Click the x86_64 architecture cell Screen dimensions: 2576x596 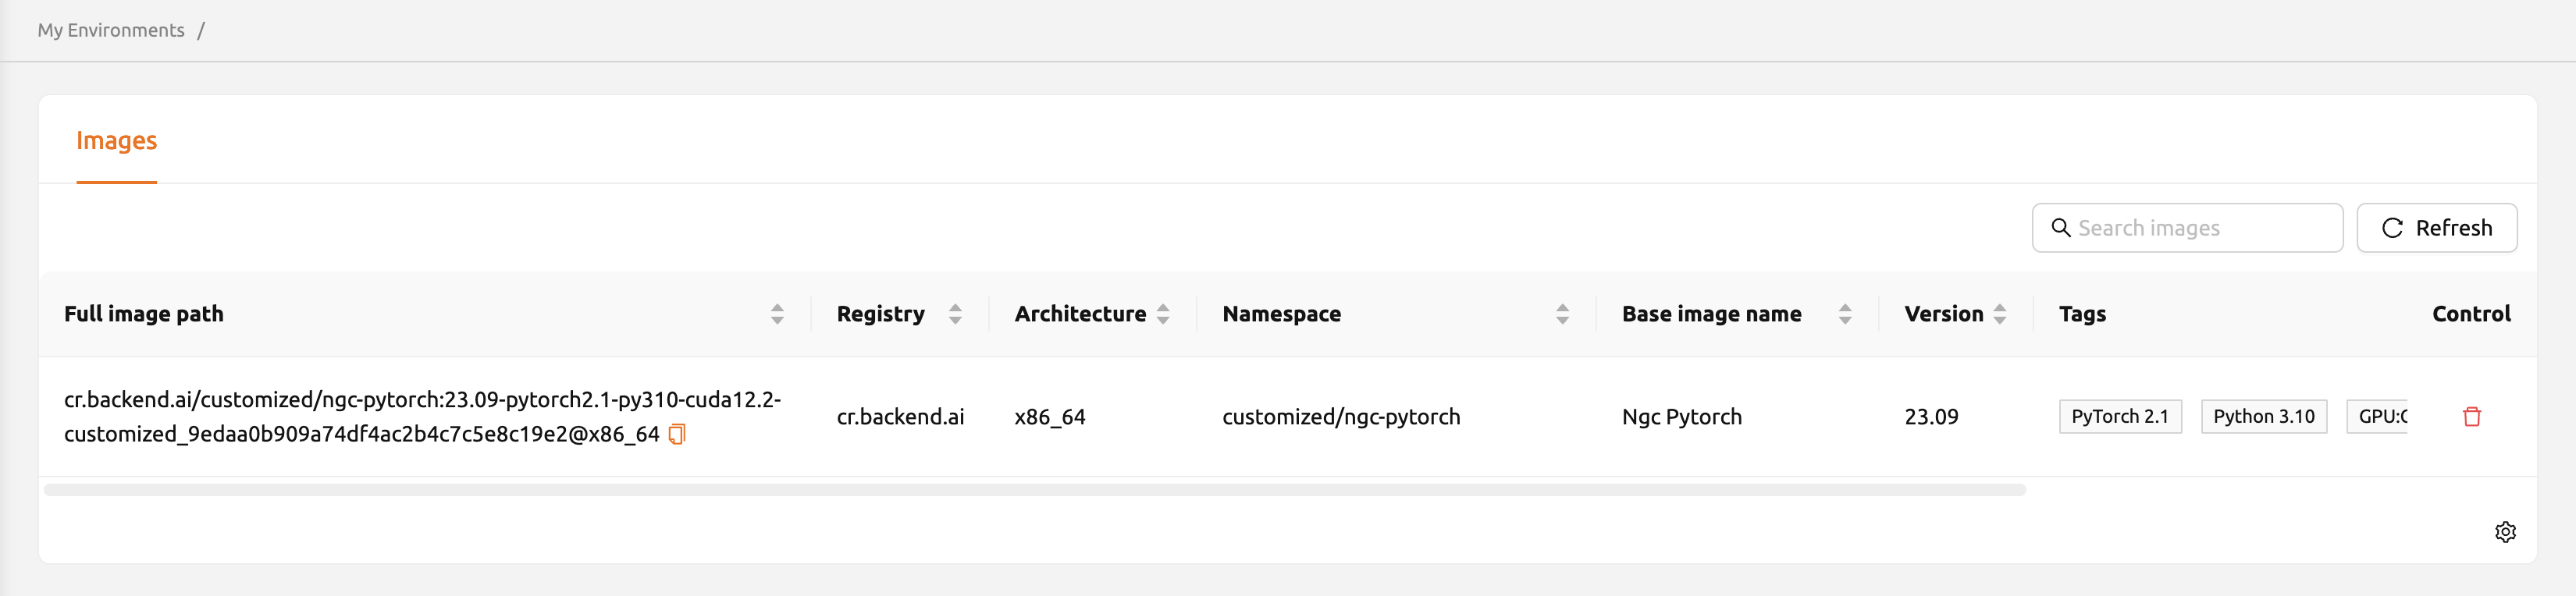[x=1050, y=417]
